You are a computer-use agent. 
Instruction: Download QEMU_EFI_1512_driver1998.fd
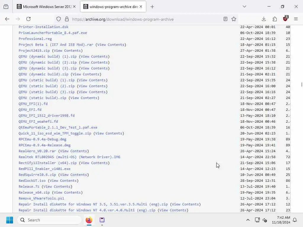46,116
